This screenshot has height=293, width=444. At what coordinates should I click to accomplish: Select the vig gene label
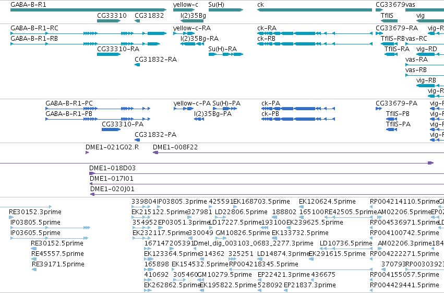coord(421,16)
